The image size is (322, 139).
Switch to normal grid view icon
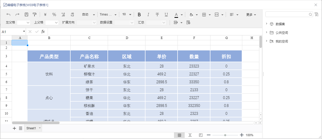179,135
